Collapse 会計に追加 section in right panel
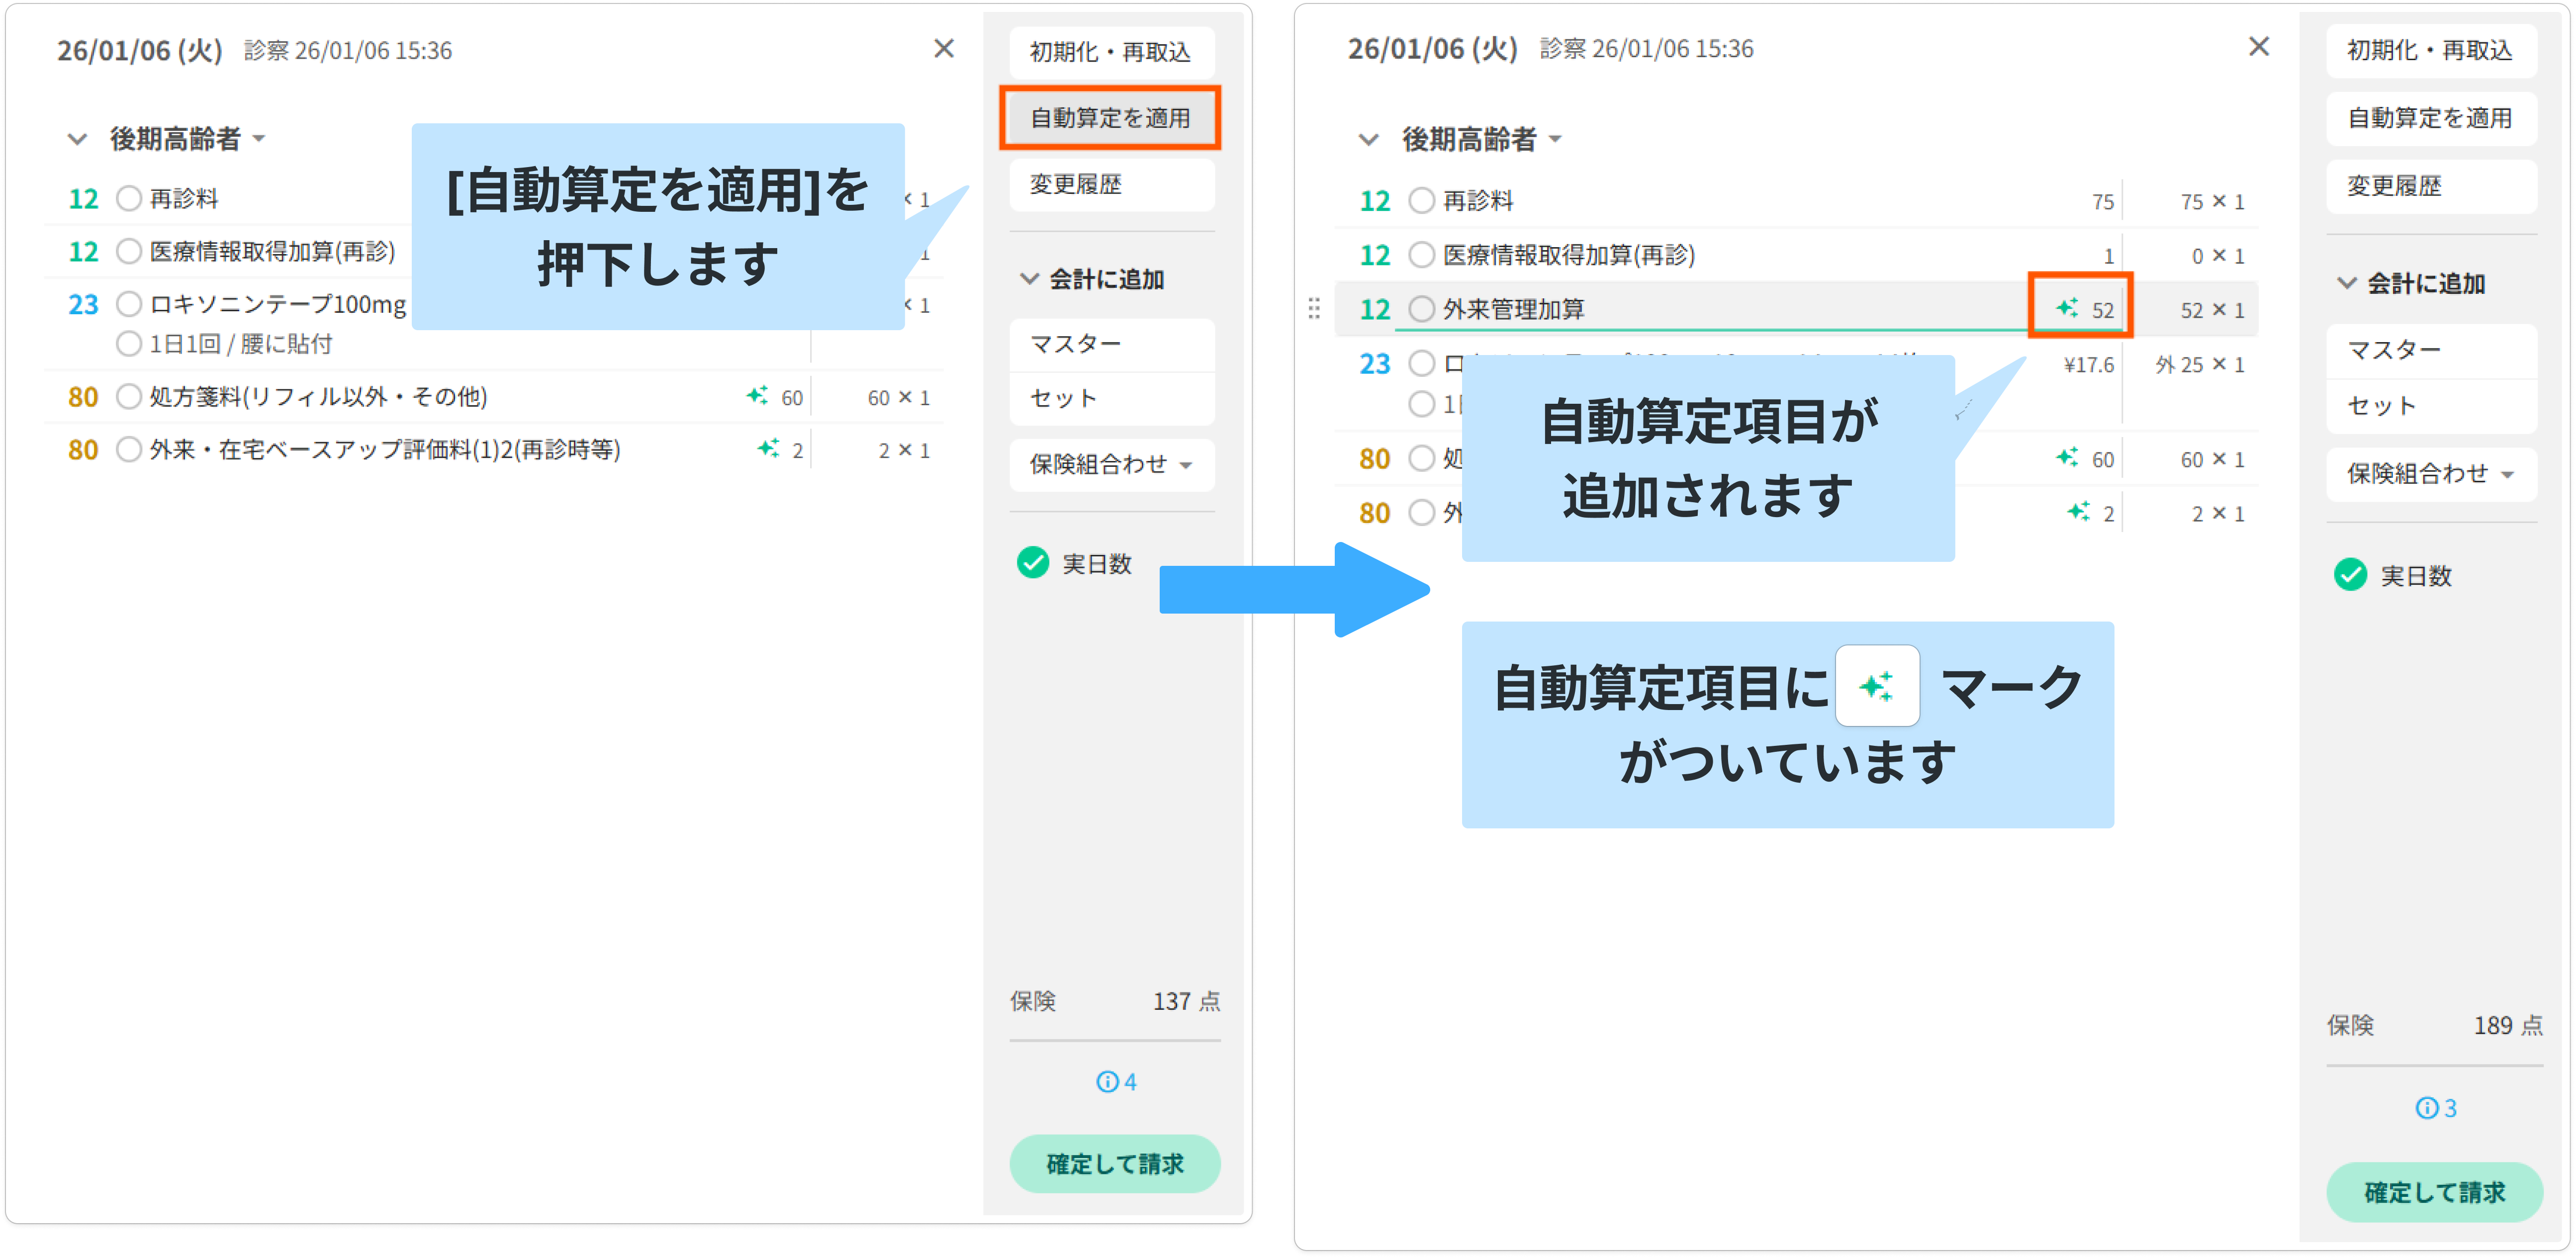 (2346, 283)
